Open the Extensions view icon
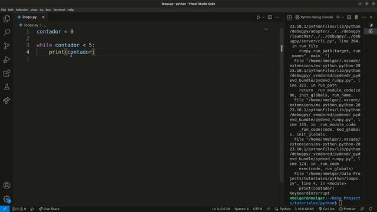 [x=6, y=73]
